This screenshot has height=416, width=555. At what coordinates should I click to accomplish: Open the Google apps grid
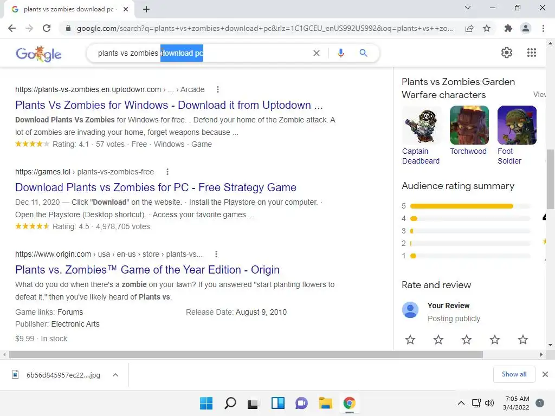531,53
